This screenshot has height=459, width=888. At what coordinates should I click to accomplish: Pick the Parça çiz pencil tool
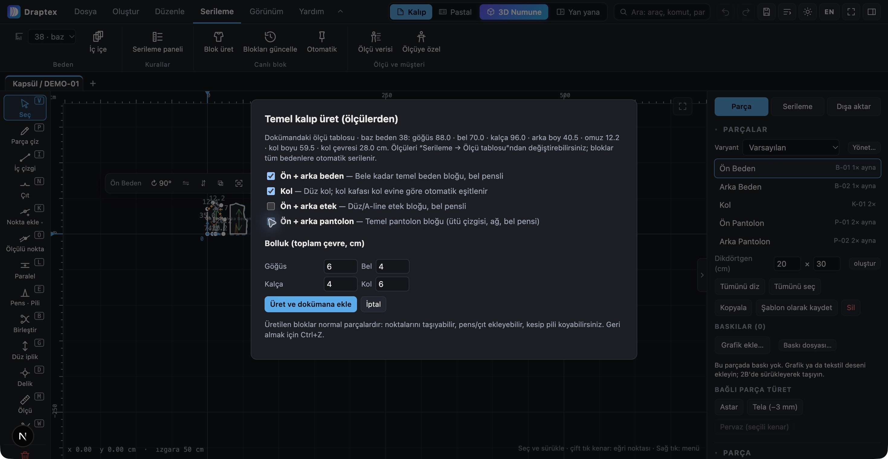click(x=25, y=135)
